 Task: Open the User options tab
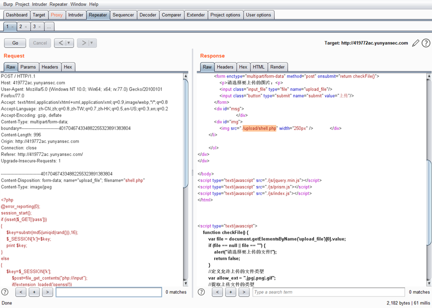coord(258,15)
